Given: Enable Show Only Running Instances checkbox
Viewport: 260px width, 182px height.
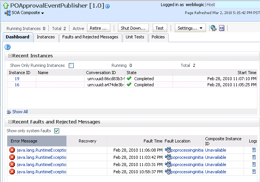Looking at the screenshot, I should point(71,65).
